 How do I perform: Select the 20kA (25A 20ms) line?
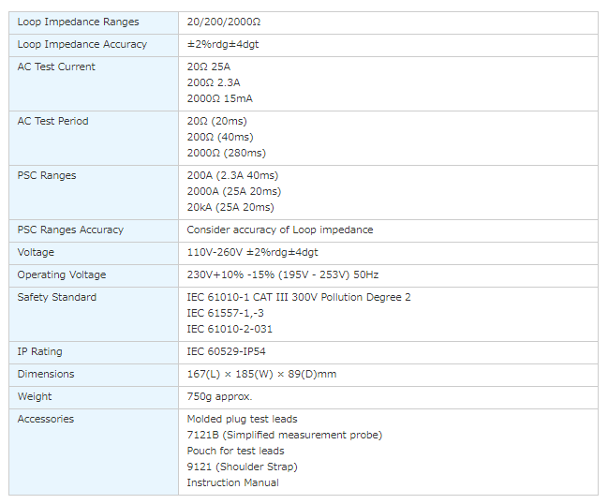(230, 207)
